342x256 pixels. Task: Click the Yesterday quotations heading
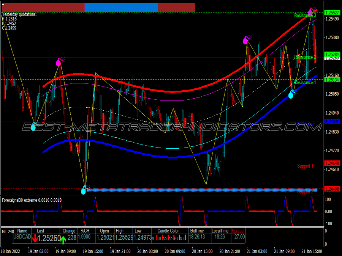tap(19, 14)
